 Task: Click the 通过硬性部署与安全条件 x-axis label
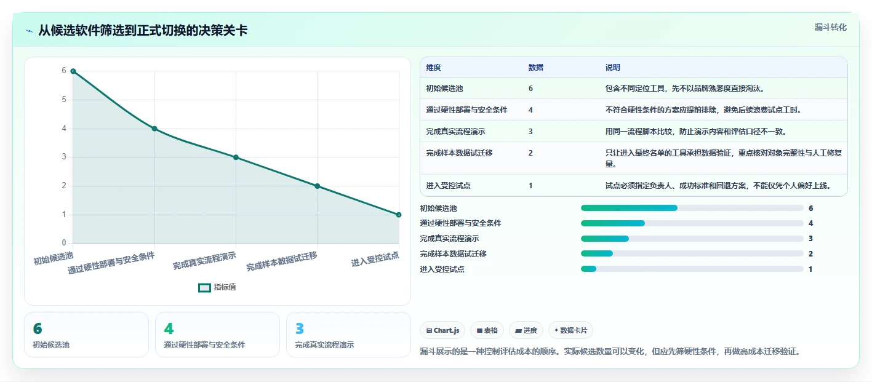(111, 263)
